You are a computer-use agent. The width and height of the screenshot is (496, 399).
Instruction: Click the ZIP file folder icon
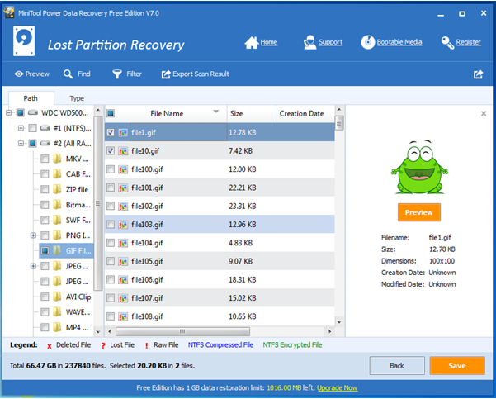tap(57, 189)
